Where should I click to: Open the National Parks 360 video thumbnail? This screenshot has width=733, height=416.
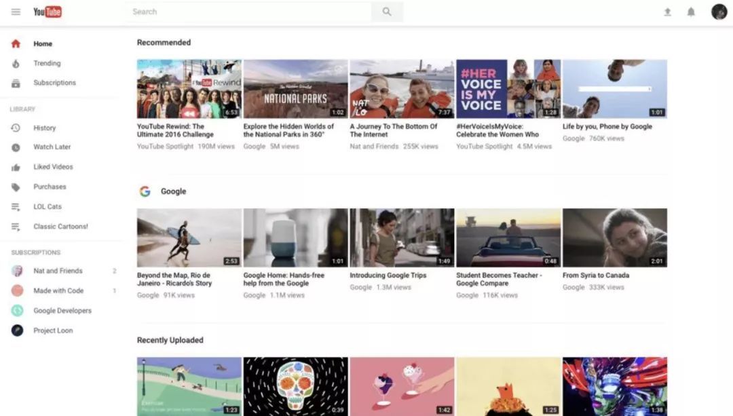point(295,89)
